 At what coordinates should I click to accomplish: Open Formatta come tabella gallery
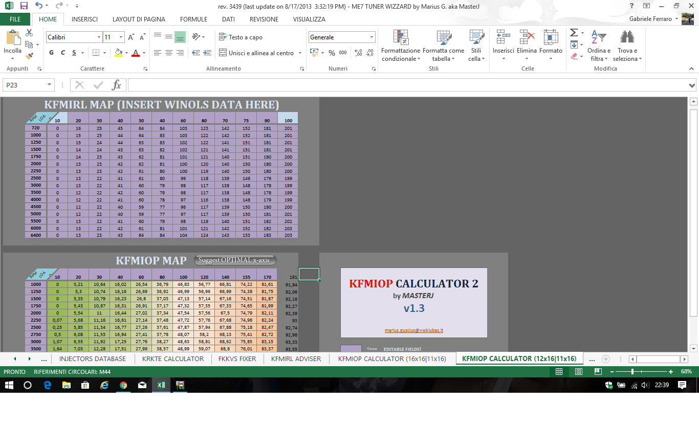(x=443, y=46)
